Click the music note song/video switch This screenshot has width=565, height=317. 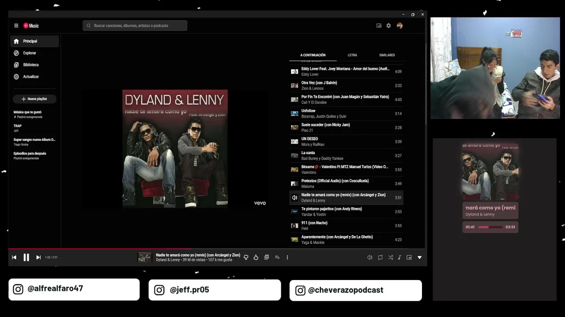tap(399, 258)
